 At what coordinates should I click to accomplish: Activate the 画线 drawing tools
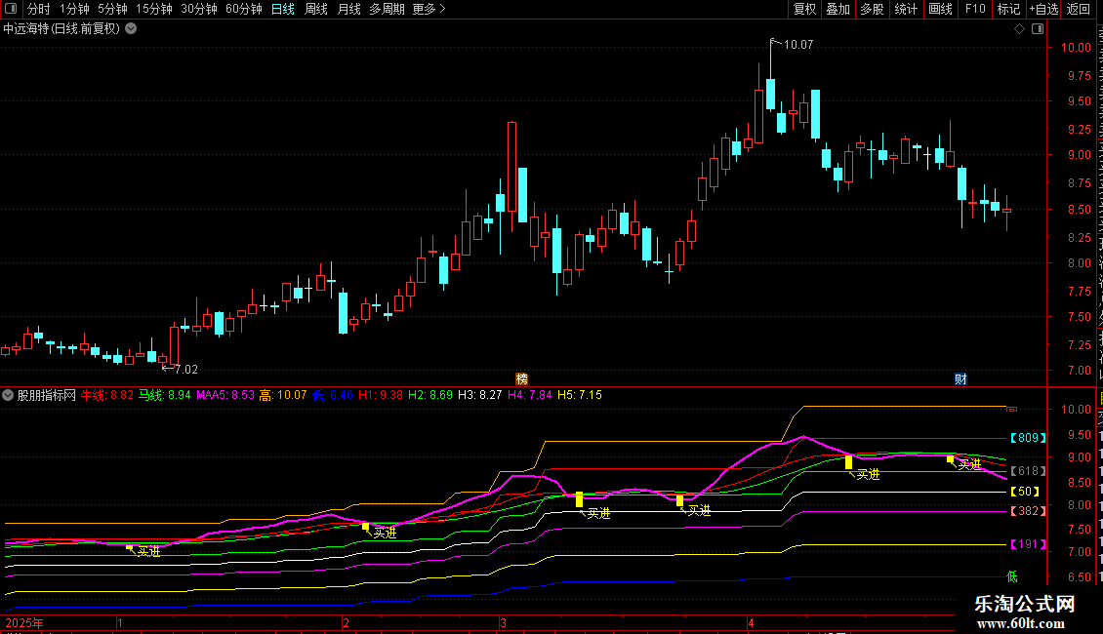[x=940, y=9]
